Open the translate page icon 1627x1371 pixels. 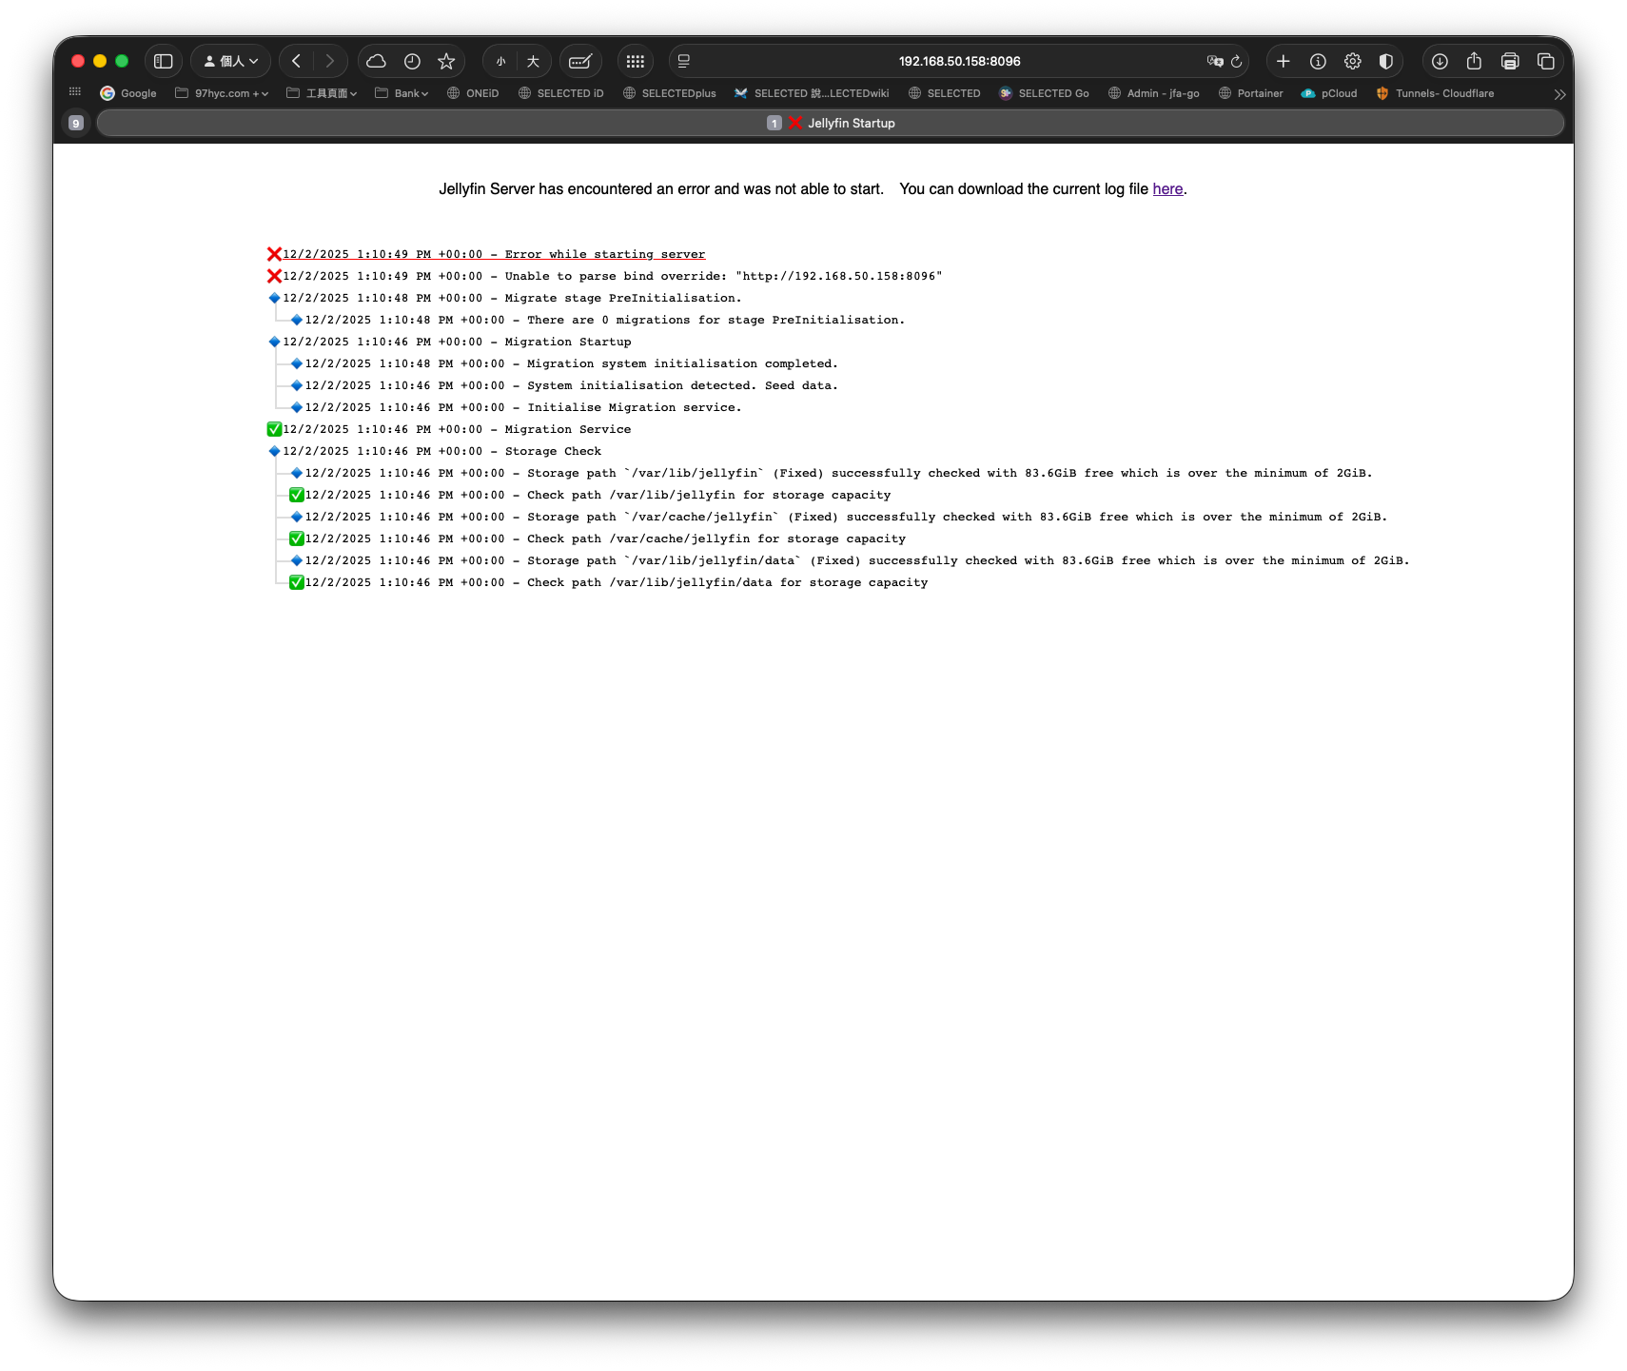point(1215,61)
